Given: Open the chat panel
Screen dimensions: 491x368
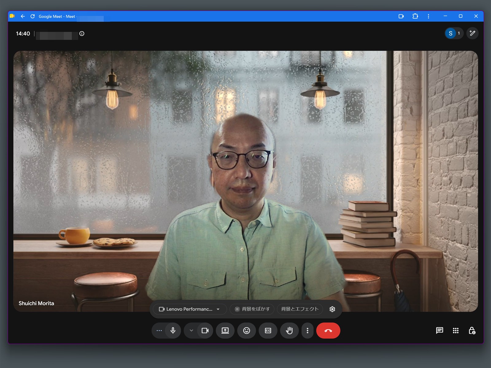Looking at the screenshot, I should tap(439, 331).
